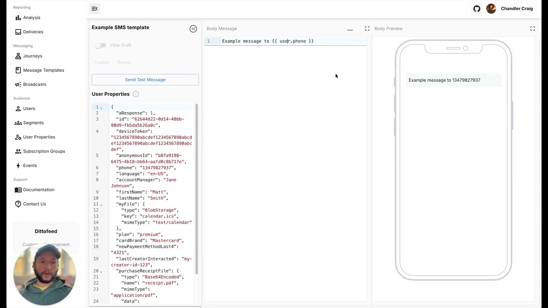The height and width of the screenshot is (308, 548).
Task: Open Chandler Craig's profile avatar
Action: (491, 9)
